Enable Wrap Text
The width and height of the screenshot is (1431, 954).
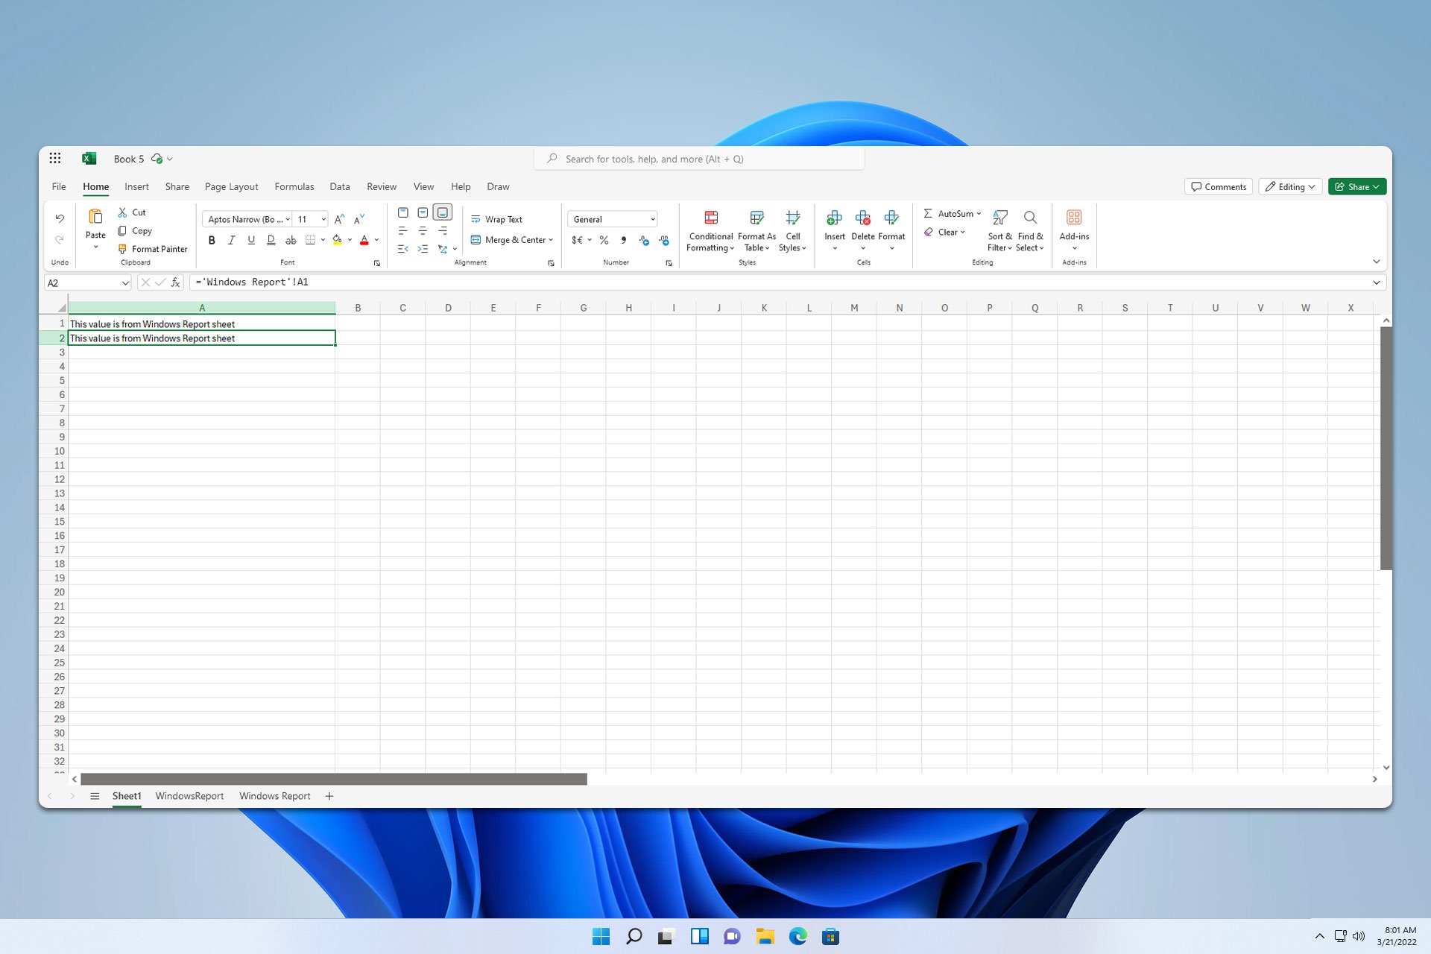coord(496,219)
